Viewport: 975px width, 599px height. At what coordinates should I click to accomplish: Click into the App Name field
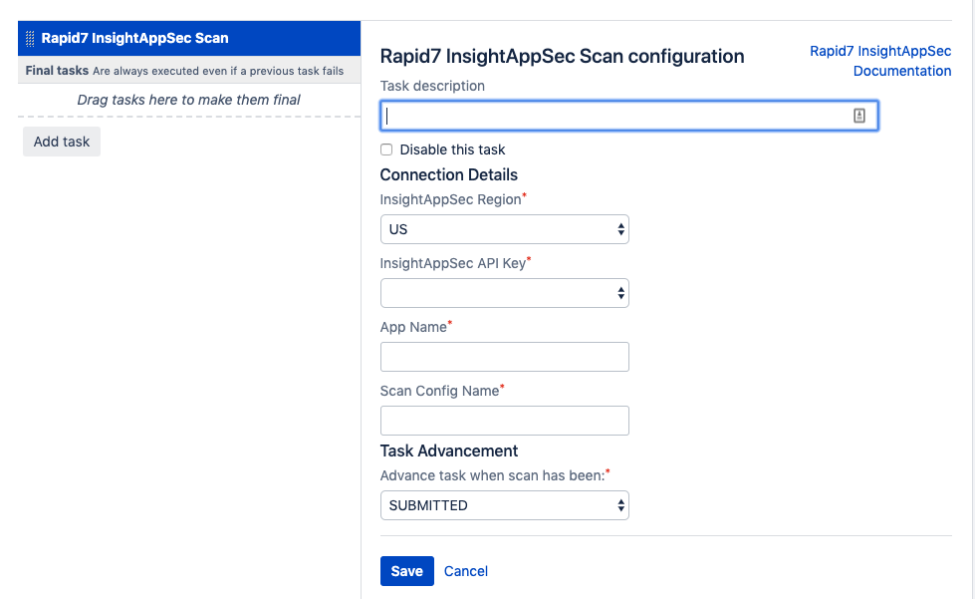504,357
